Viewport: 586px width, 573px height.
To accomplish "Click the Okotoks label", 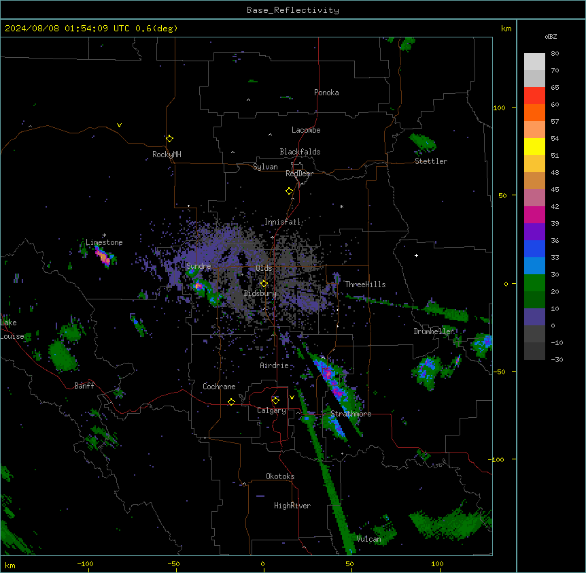I will click(280, 476).
